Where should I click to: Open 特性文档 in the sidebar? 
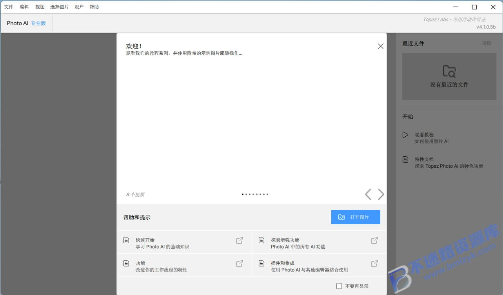pyautogui.click(x=449, y=163)
